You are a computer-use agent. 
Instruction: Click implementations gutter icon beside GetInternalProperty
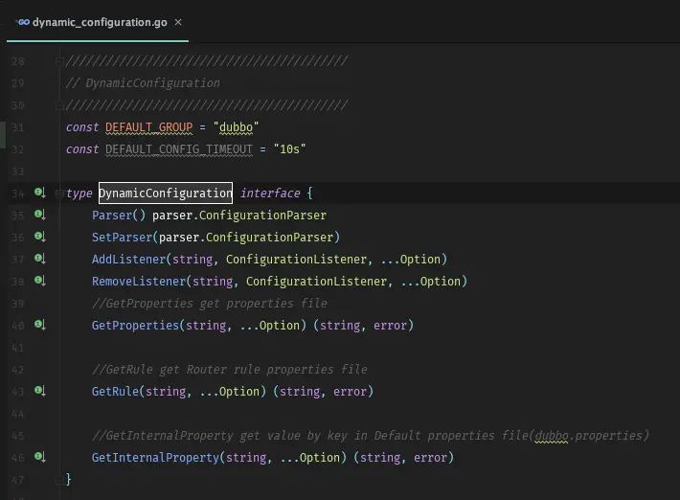(40, 457)
